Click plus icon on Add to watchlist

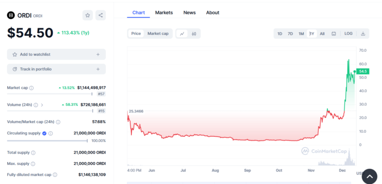[x=98, y=55]
